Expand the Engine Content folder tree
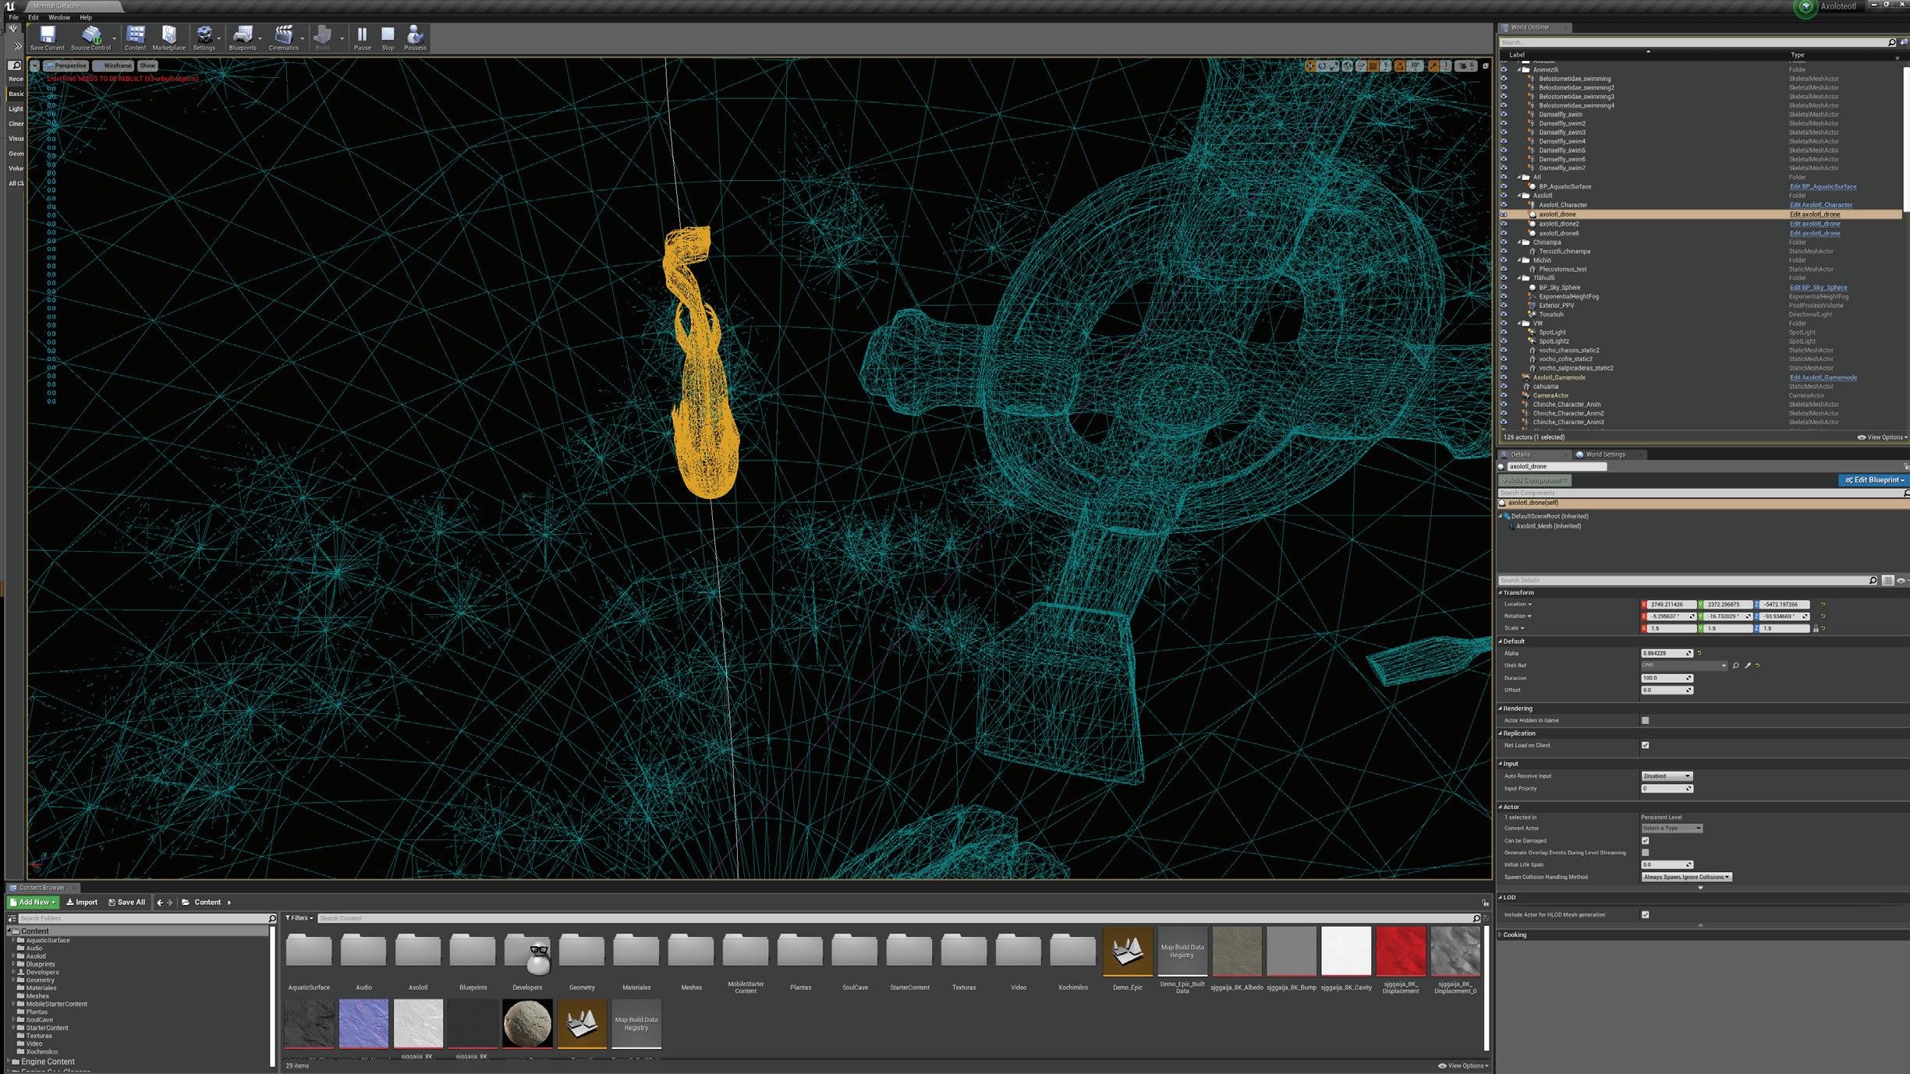1910x1074 pixels. pos(9,1062)
